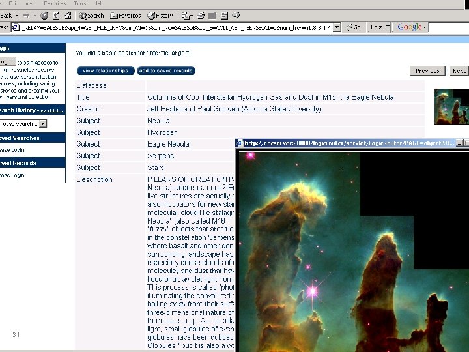The image size is (469, 352).
Task: Click the Please Login link under Saved Records
Action: tap(12, 175)
